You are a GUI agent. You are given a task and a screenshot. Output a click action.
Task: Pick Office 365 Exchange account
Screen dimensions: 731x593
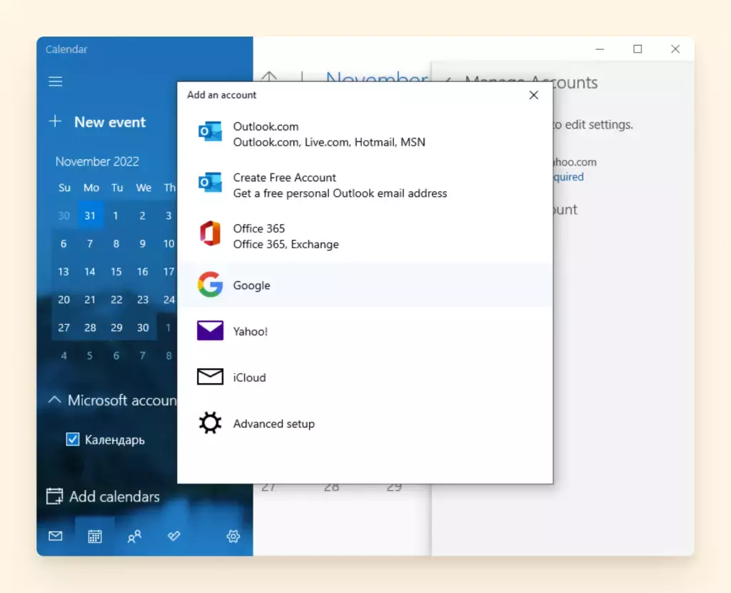pos(365,236)
